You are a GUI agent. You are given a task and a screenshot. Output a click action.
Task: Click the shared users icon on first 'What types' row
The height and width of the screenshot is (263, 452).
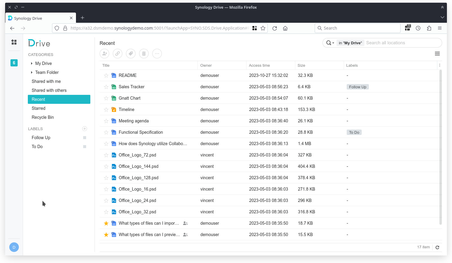tap(185, 223)
